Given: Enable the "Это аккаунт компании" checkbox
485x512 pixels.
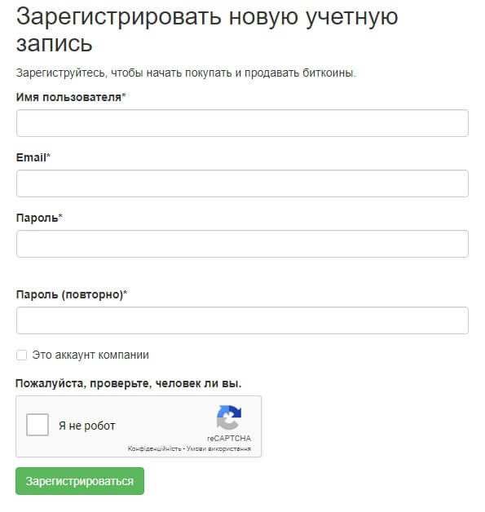Looking at the screenshot, I should [21, 355].
